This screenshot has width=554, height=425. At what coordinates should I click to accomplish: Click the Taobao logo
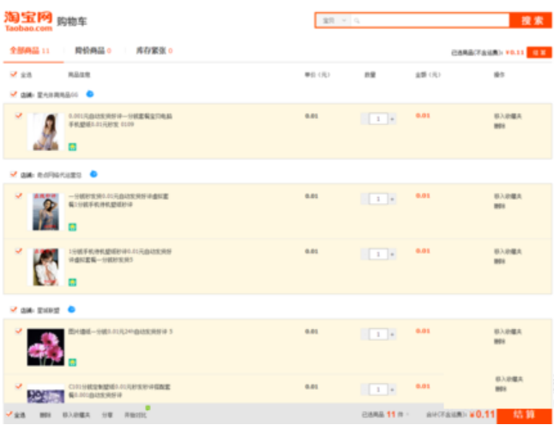click(28, 21)
